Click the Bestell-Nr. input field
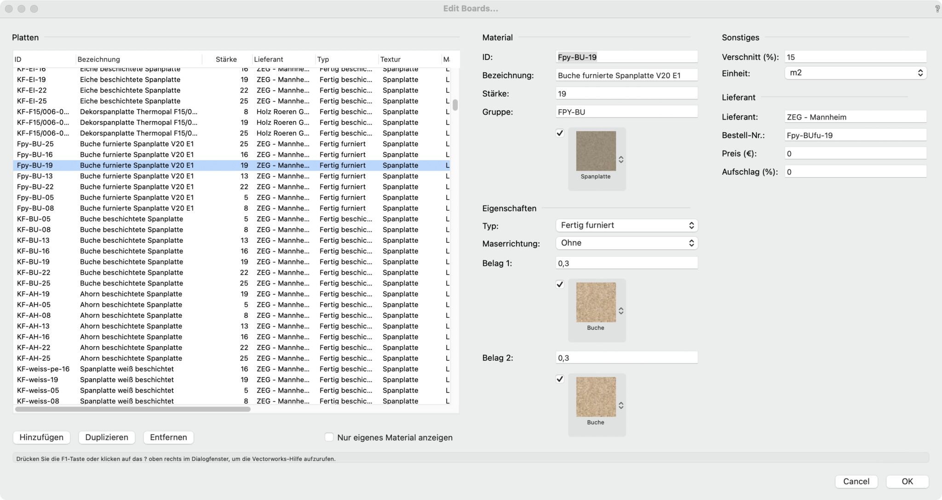The image size is (942, 500). coord(855,135)
